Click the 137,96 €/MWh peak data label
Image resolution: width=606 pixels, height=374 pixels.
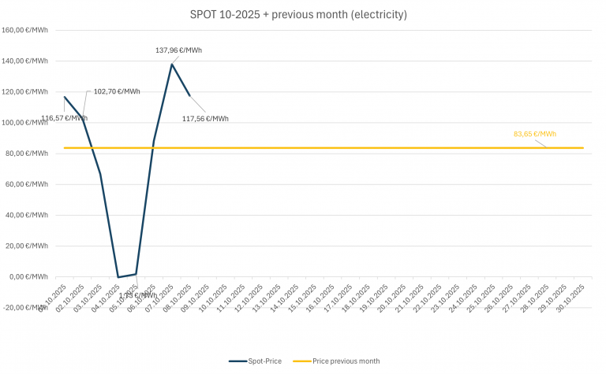pos(178,50)
